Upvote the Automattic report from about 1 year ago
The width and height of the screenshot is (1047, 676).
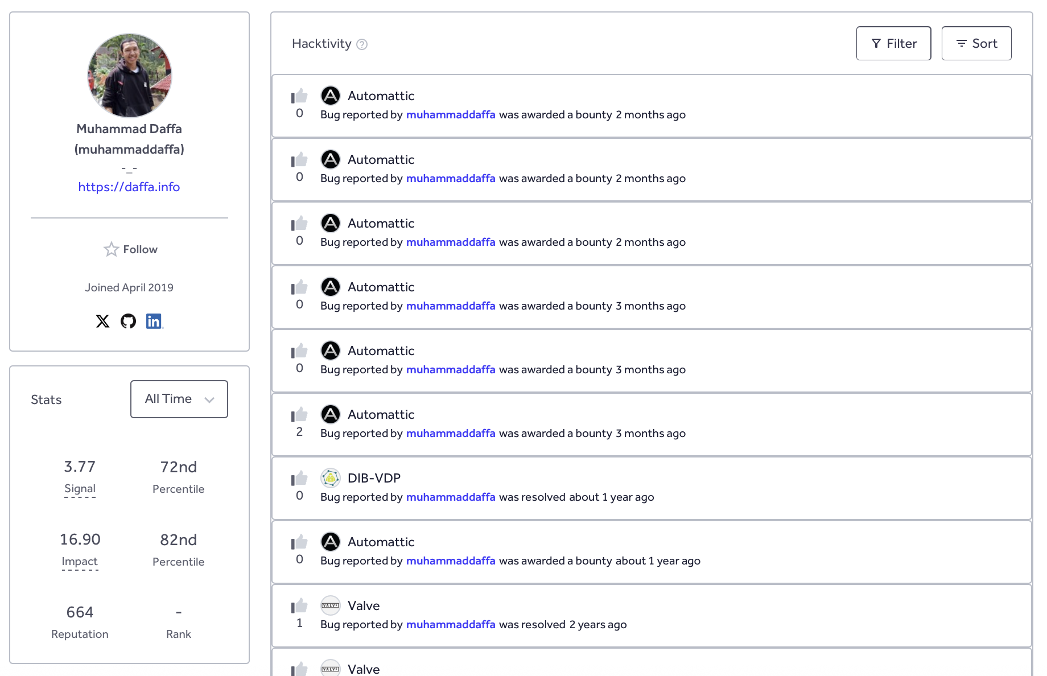pos(299,542)
